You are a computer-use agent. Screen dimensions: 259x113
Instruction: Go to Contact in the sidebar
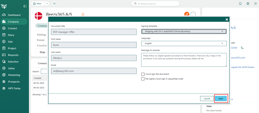[x=14, y=28]
